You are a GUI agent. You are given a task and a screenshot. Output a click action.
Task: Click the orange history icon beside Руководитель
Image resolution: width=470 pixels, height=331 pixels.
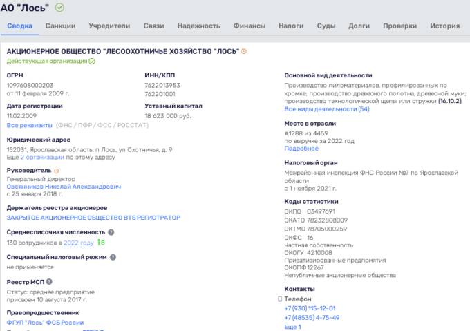click(x=57, y=171)
